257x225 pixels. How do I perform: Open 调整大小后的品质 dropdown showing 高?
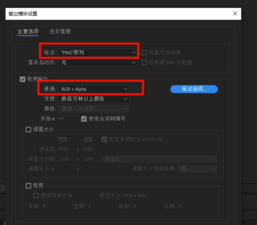point(198,169)
